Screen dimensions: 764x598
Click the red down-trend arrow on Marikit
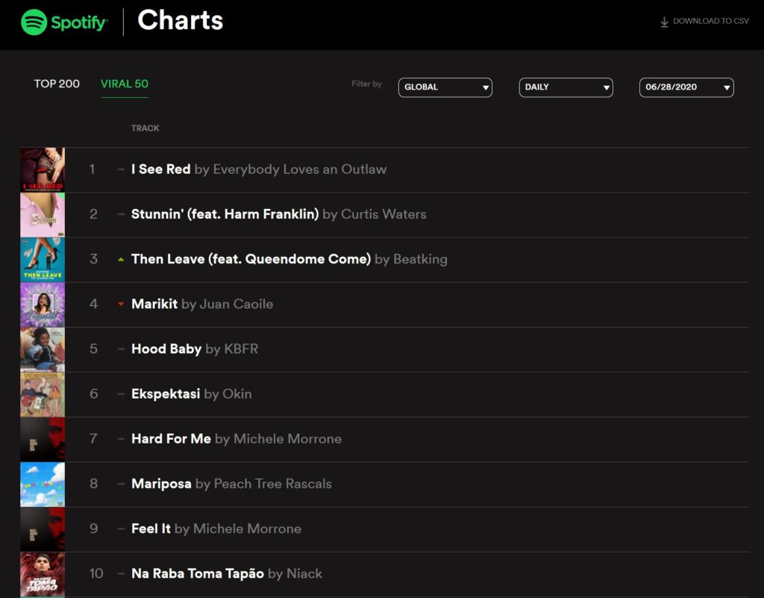121,304
